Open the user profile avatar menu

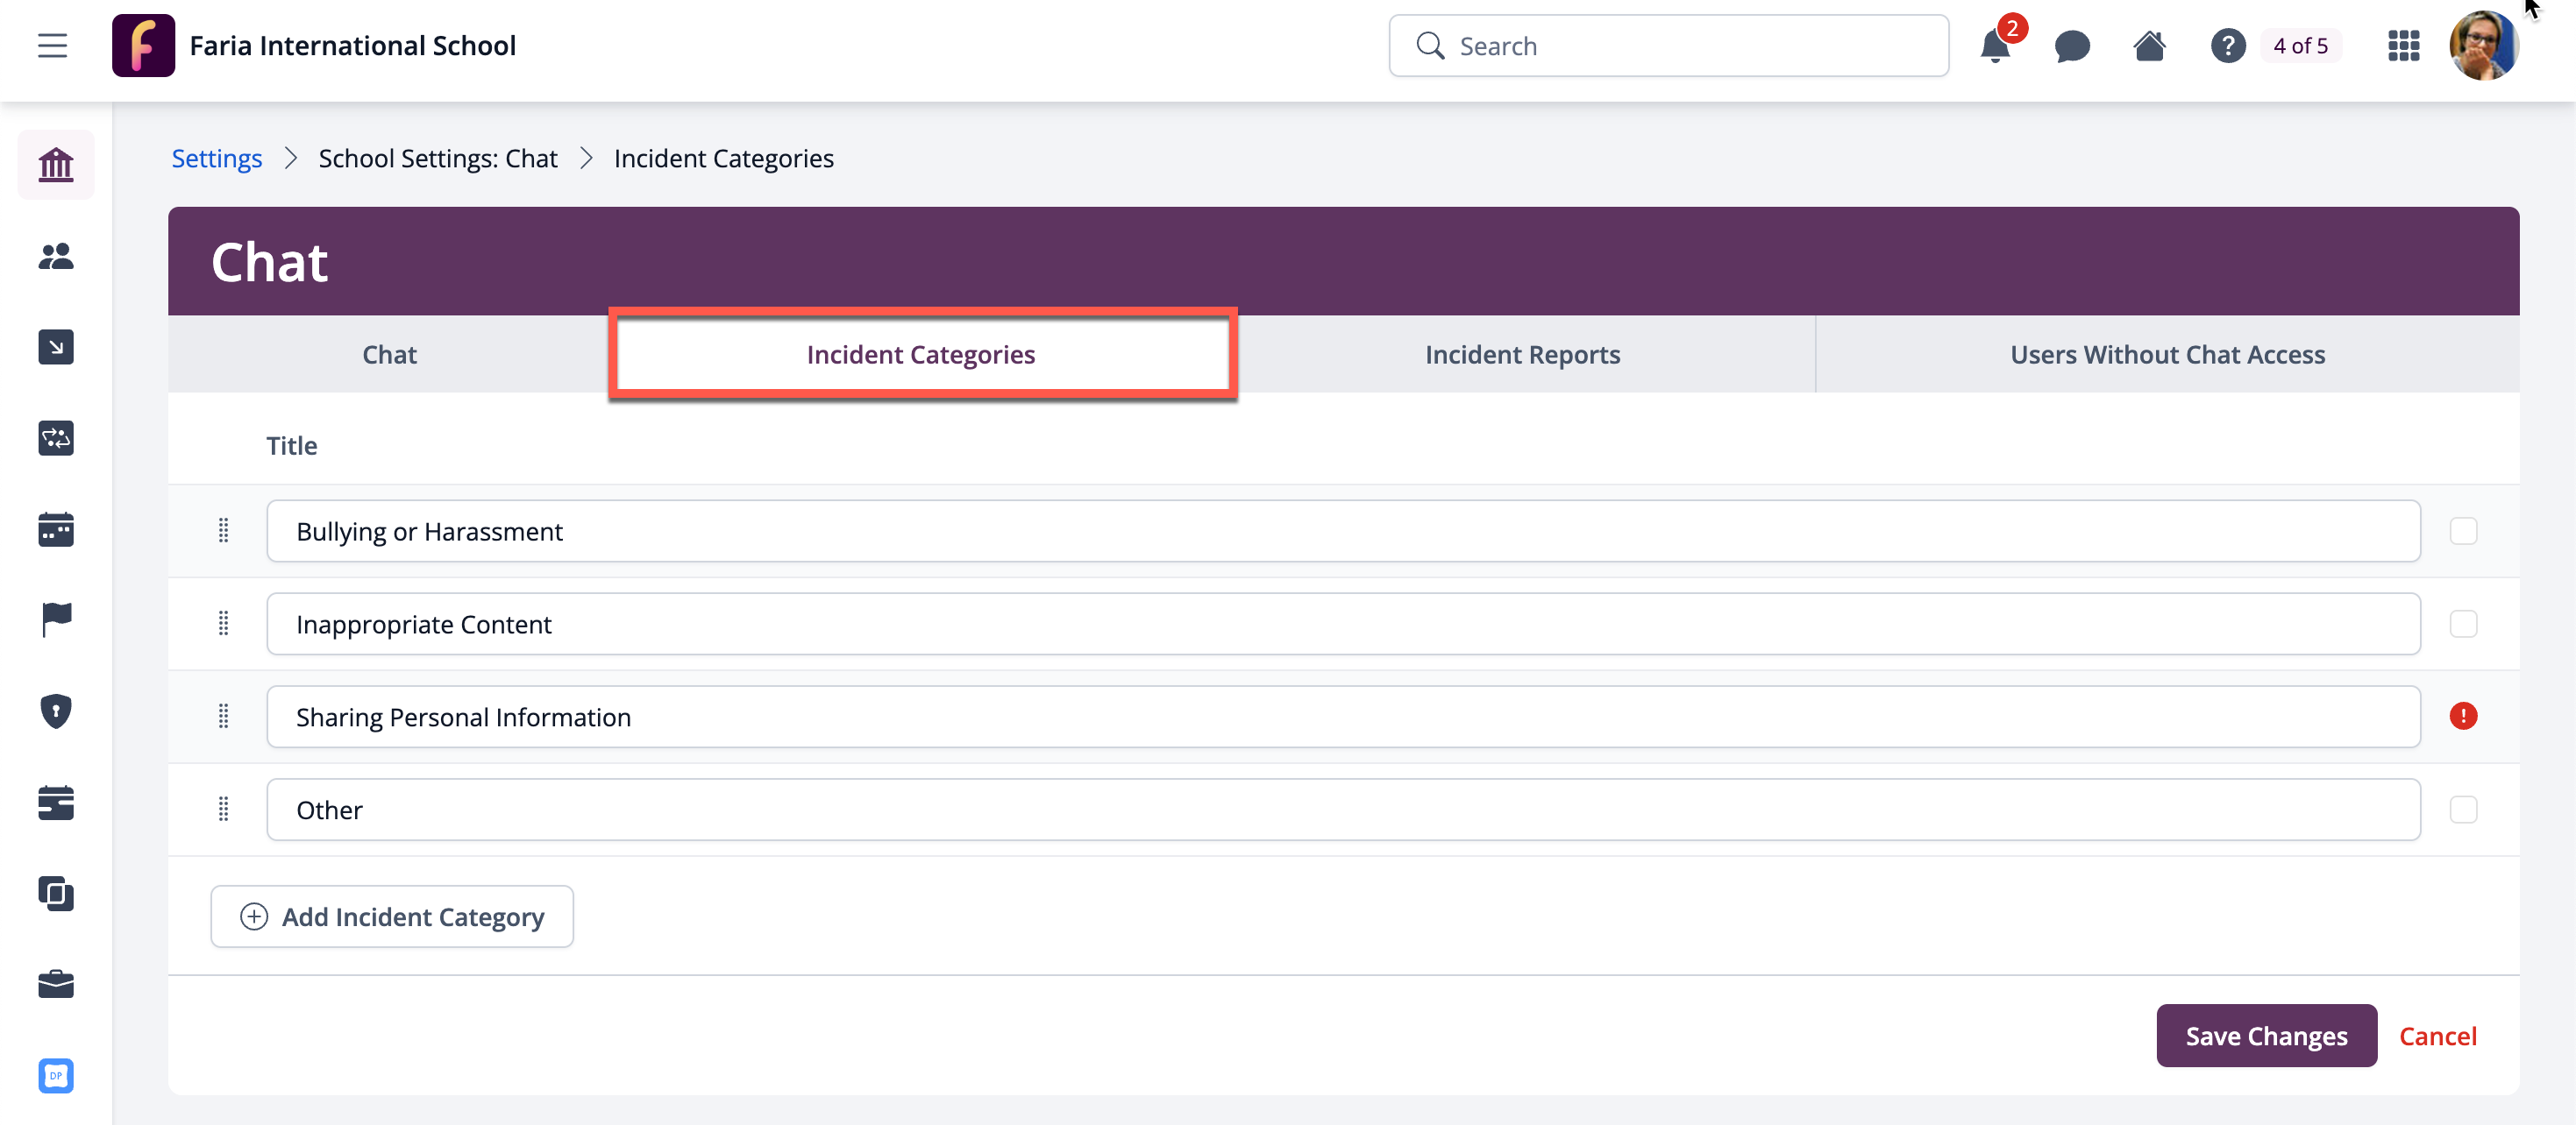point(2482,47)
